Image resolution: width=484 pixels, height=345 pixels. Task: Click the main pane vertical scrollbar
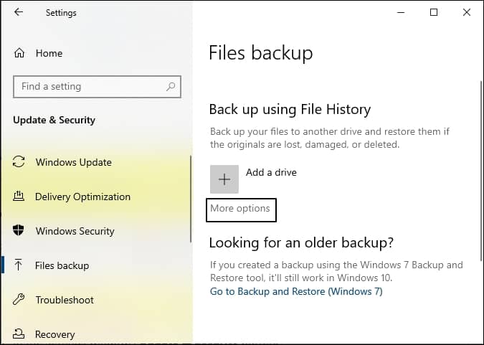(481, 171)
